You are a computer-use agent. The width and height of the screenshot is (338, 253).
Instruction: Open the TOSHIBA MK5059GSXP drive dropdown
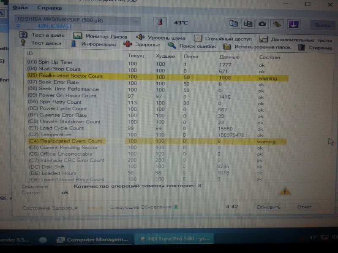[78, 20]
